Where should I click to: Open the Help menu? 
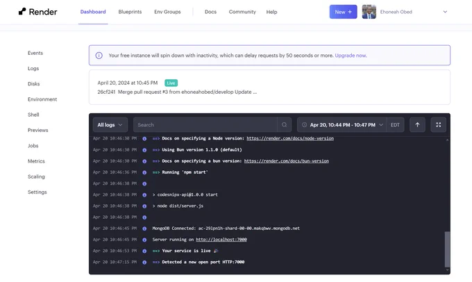pyautogui.click(x=271, y=12)
